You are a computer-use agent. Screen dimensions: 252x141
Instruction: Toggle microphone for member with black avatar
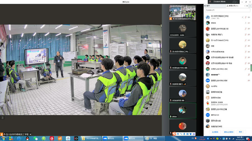point(246,58)
